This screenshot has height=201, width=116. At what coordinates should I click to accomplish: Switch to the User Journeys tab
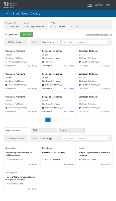[17, 130]
